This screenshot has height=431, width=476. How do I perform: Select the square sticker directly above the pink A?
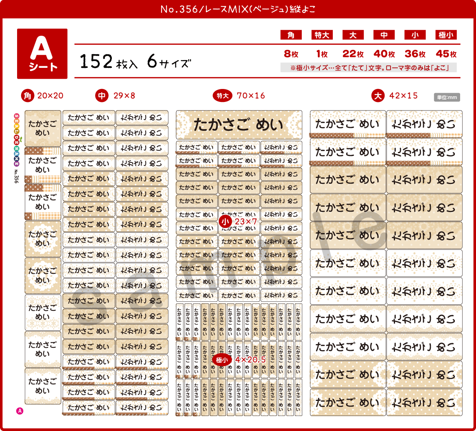(x=43, y=386)
